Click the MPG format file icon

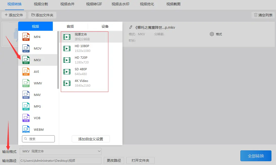(x=26, y=106)
